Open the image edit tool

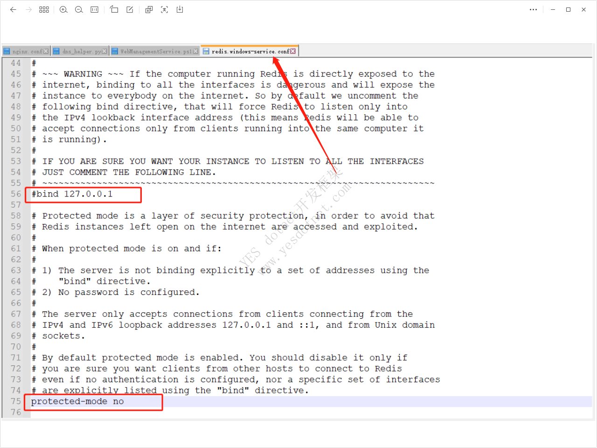point(130,9)
